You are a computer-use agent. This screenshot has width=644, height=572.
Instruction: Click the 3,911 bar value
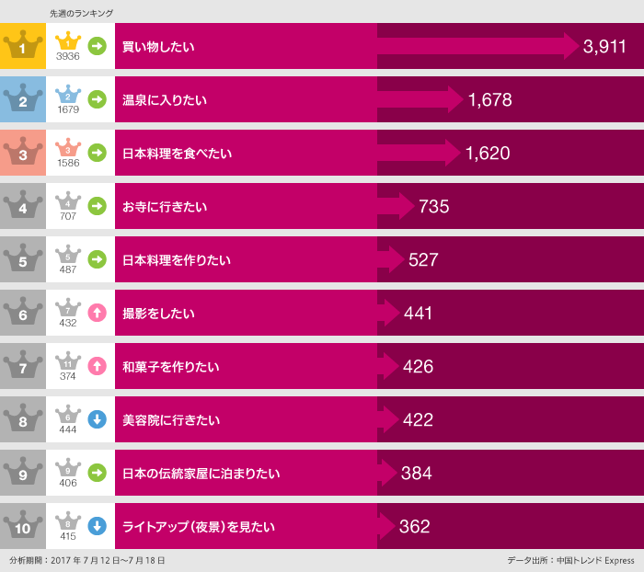[604, 47]
